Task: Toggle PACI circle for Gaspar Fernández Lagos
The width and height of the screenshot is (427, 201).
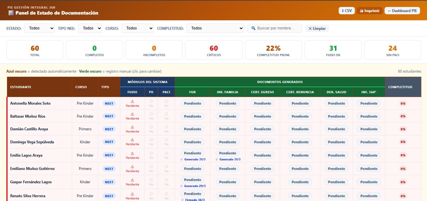Action: coord(166,180)
